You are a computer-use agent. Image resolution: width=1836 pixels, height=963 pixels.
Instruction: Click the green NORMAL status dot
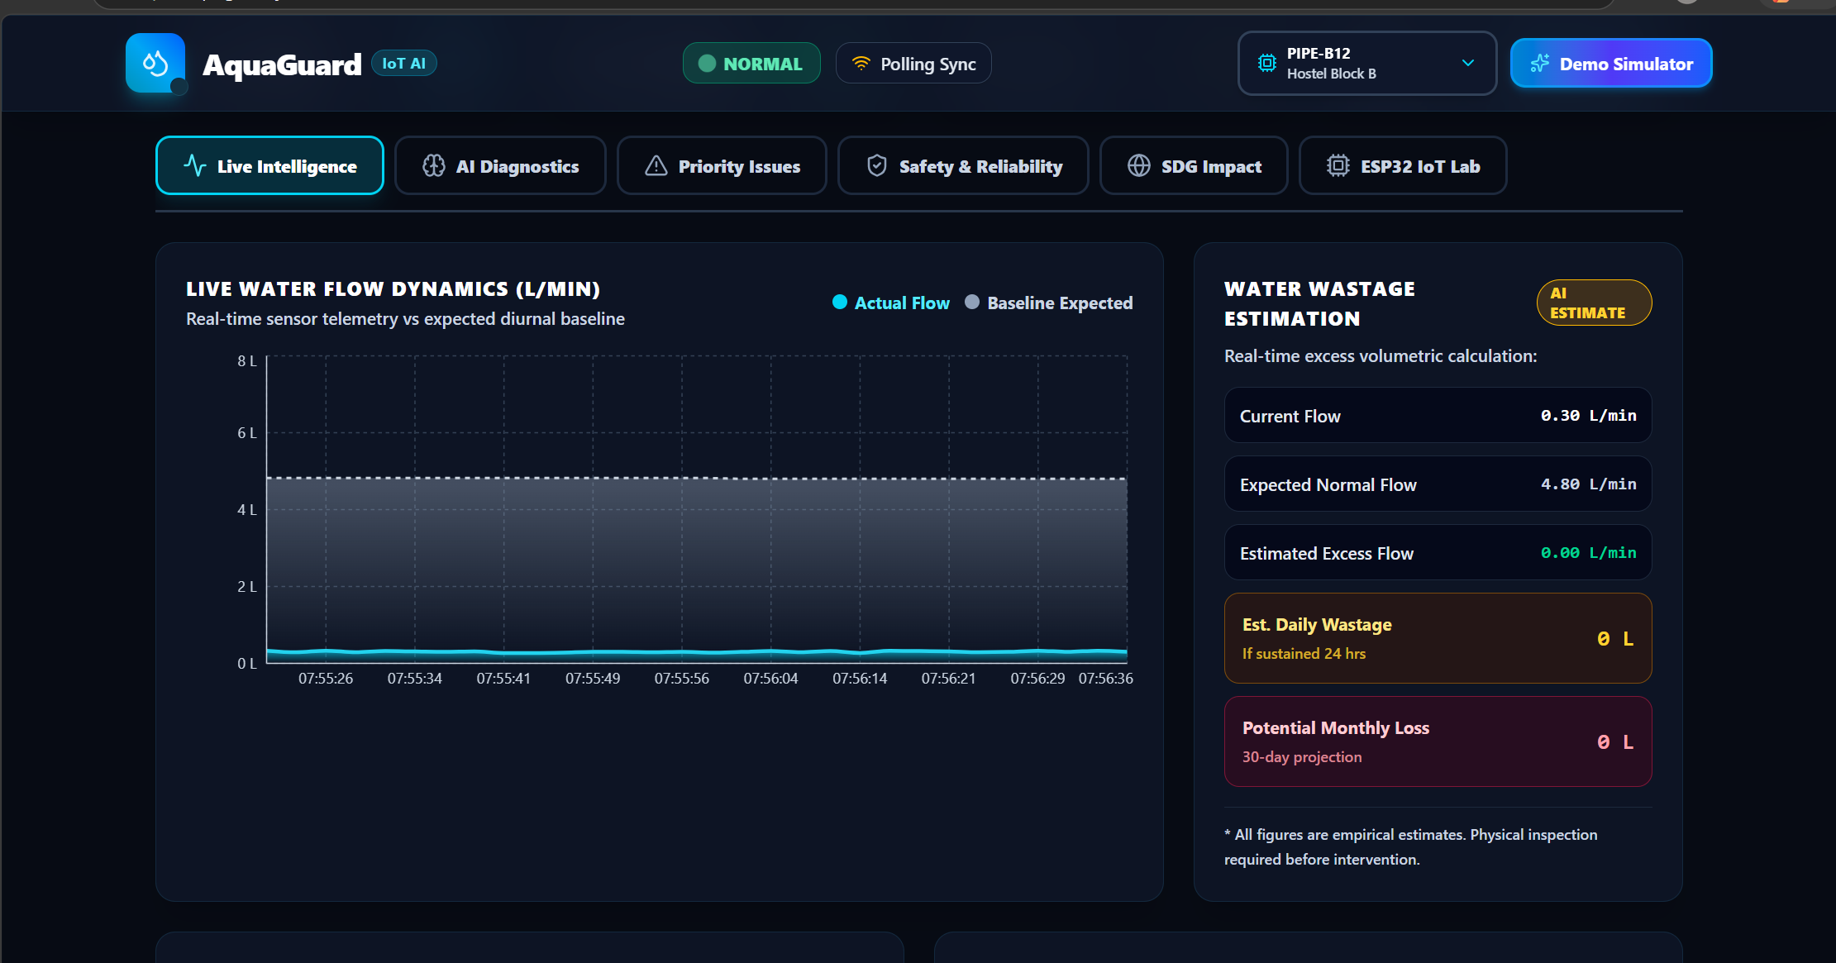click(707, 64)
